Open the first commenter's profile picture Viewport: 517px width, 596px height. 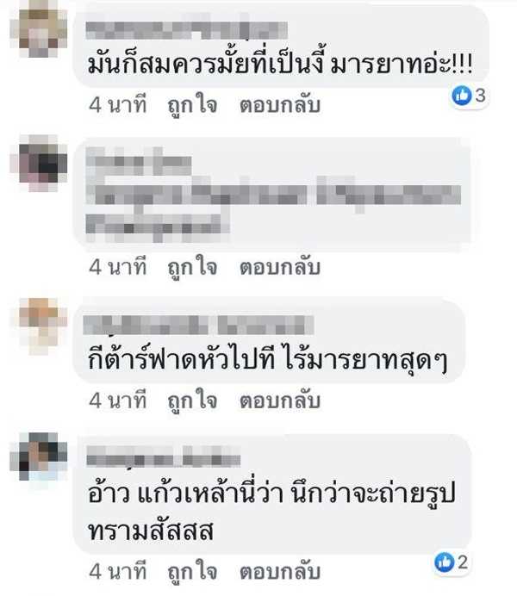pyautogui.click(x=39, y=29)
